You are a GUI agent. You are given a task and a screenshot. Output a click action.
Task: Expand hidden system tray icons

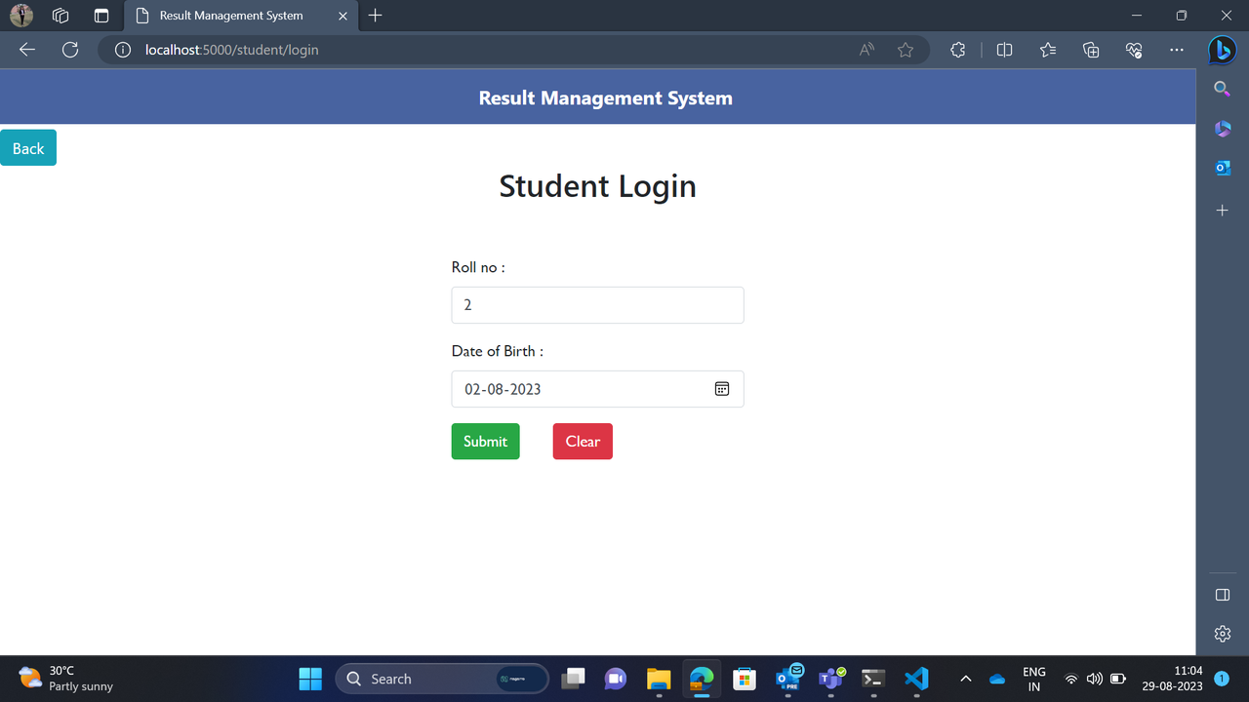coord(965,679)
